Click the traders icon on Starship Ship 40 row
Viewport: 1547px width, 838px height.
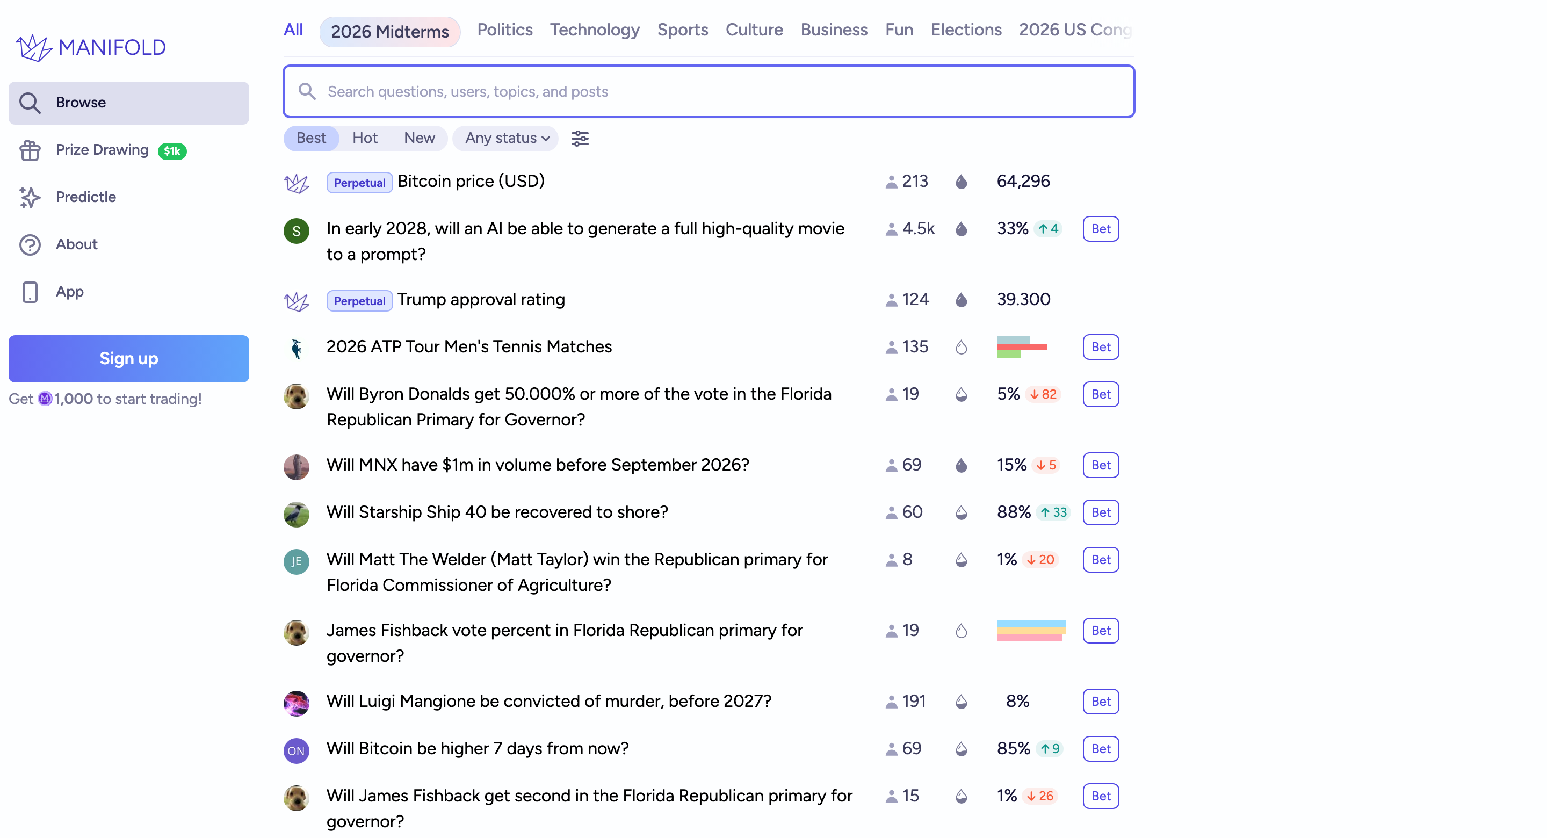(891, 512)
